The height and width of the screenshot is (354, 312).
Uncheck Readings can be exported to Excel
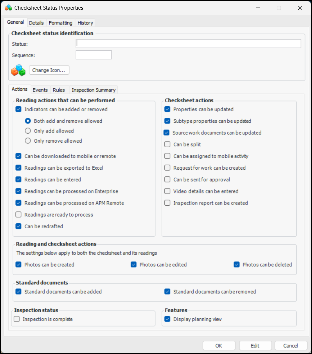(19, 168)
